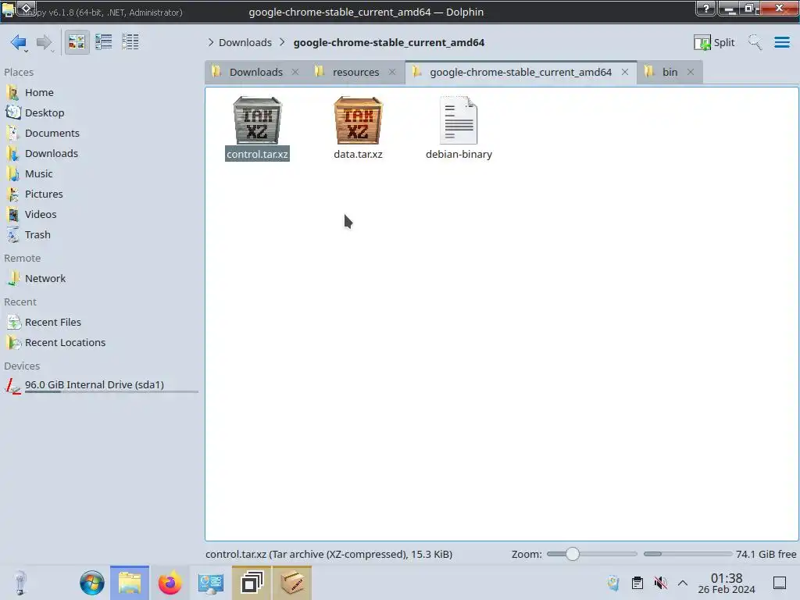
Task: Go forward with the grey forward arrow
Action: point(45,42)
